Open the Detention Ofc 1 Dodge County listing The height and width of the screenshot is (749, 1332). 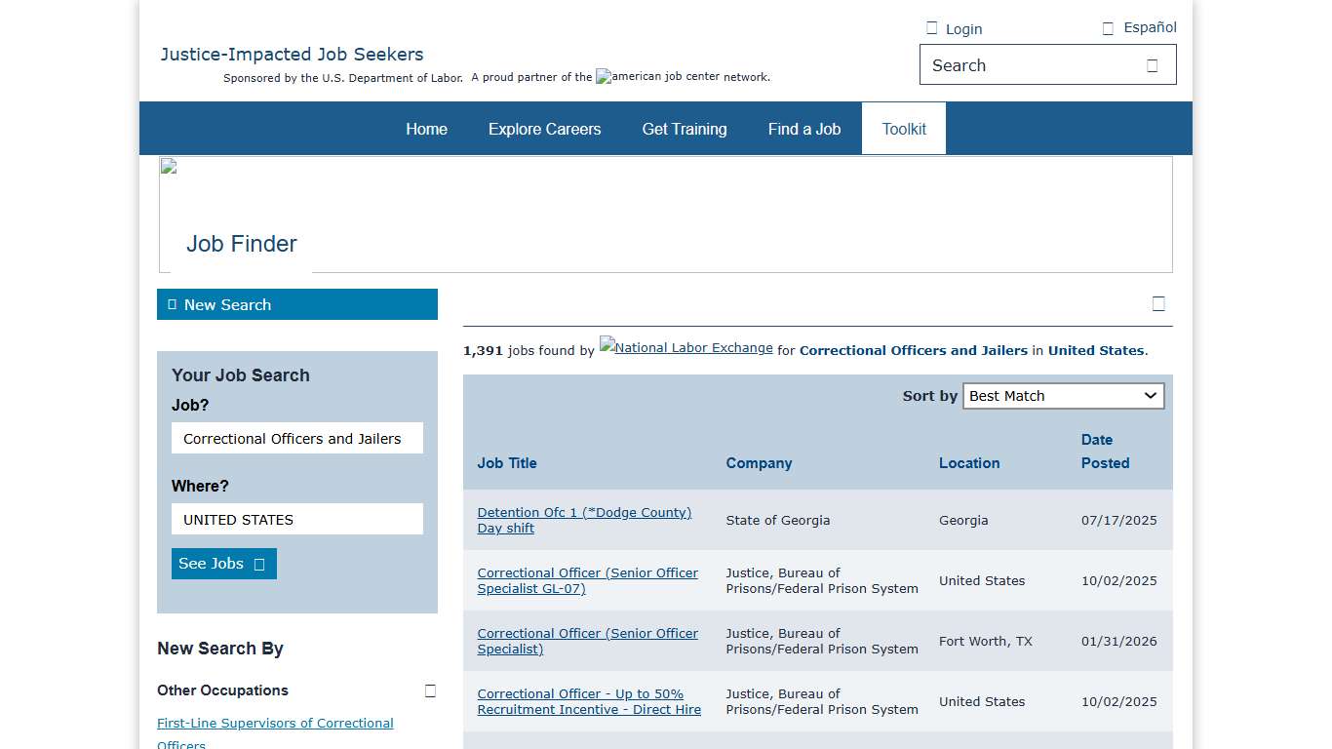tap(584, 520)
